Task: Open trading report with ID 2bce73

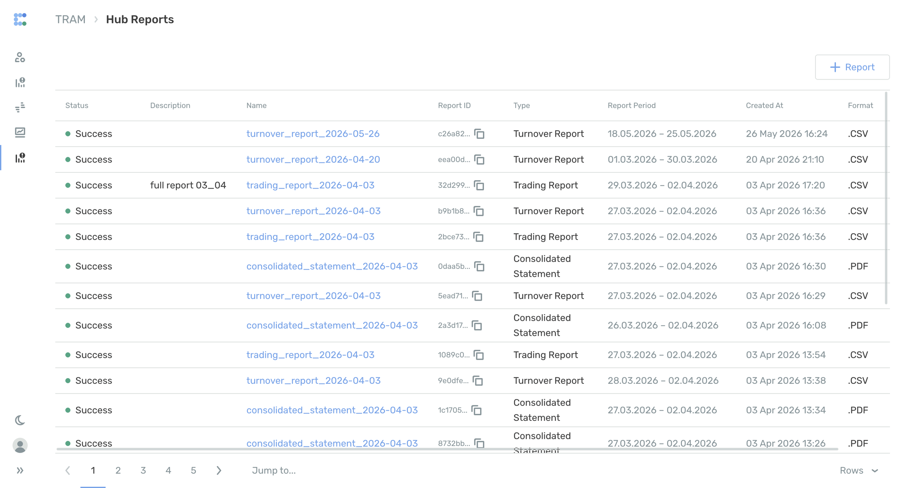Action: pyautogui.click(x=310, y=237)
